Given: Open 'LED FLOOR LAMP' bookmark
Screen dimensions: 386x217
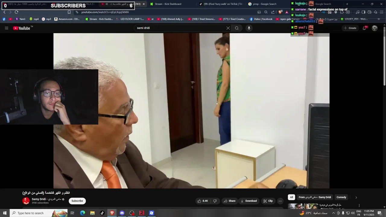Looking at the screenshot, I should coord(130,19).
